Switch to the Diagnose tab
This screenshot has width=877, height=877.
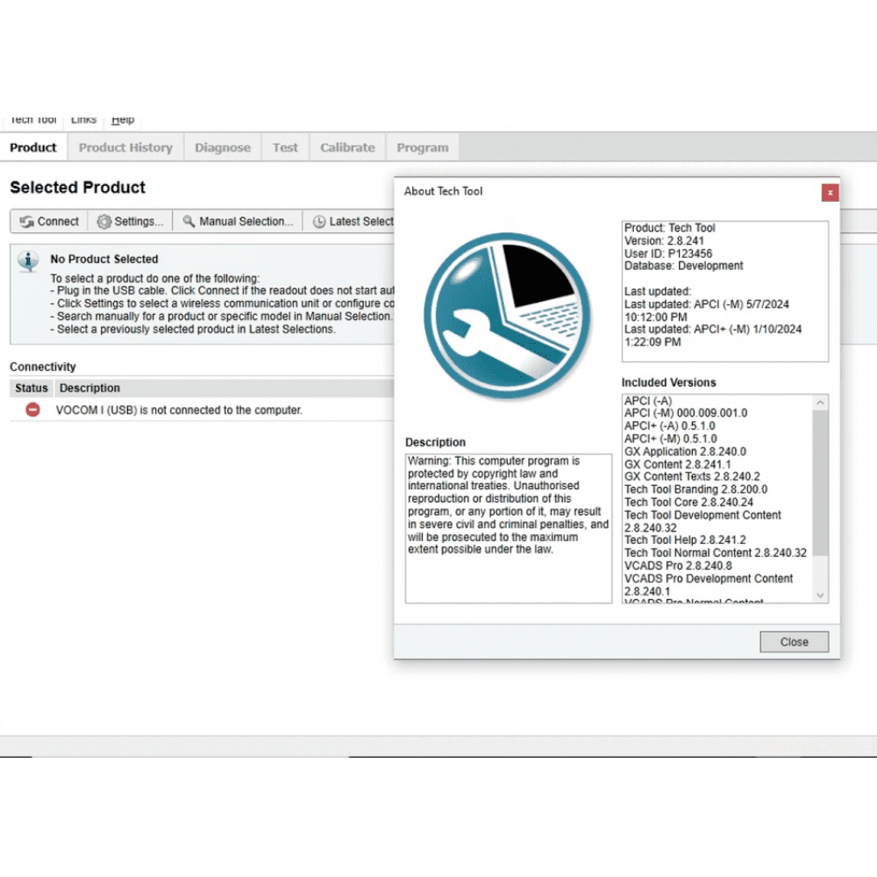(x=223, y=147)
